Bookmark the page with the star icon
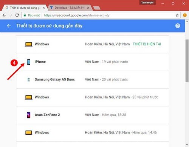The width and height of the screenshot is (189, 147). pyautogui.click(x=177, y=15)
